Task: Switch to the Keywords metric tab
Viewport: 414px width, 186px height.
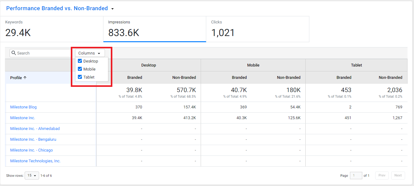Action: [x=52, y=29]
